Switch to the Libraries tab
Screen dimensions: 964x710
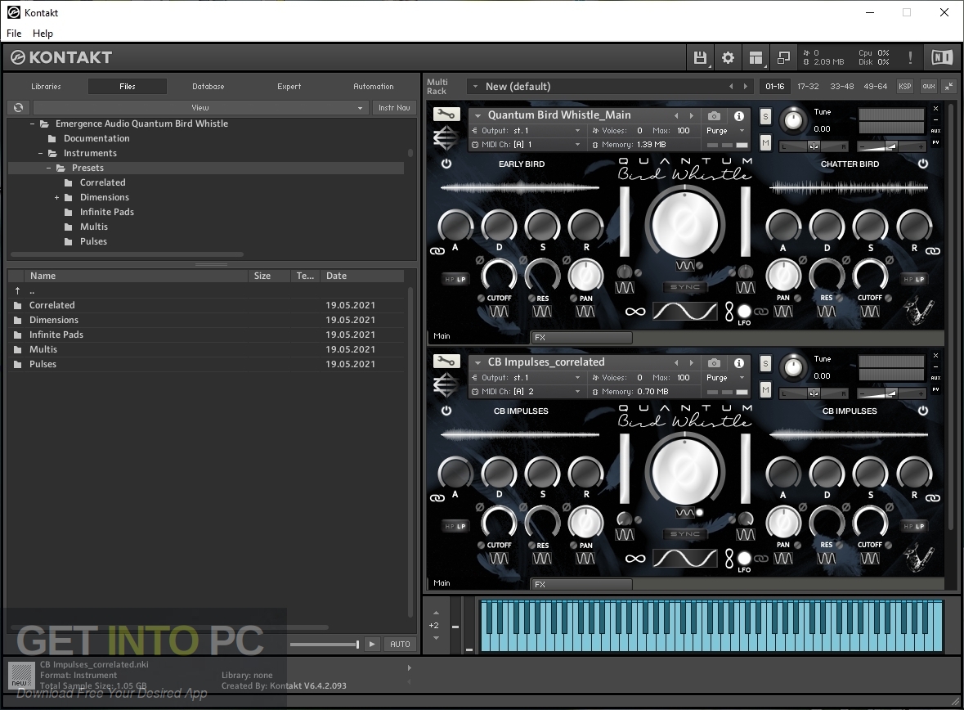click(x=46, y=87)
